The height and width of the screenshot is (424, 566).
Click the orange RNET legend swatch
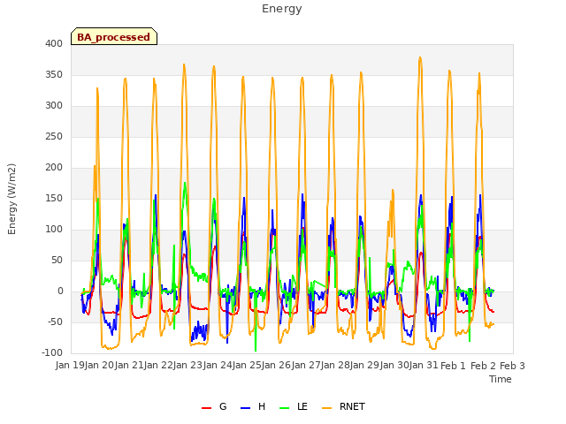(326, 408)
